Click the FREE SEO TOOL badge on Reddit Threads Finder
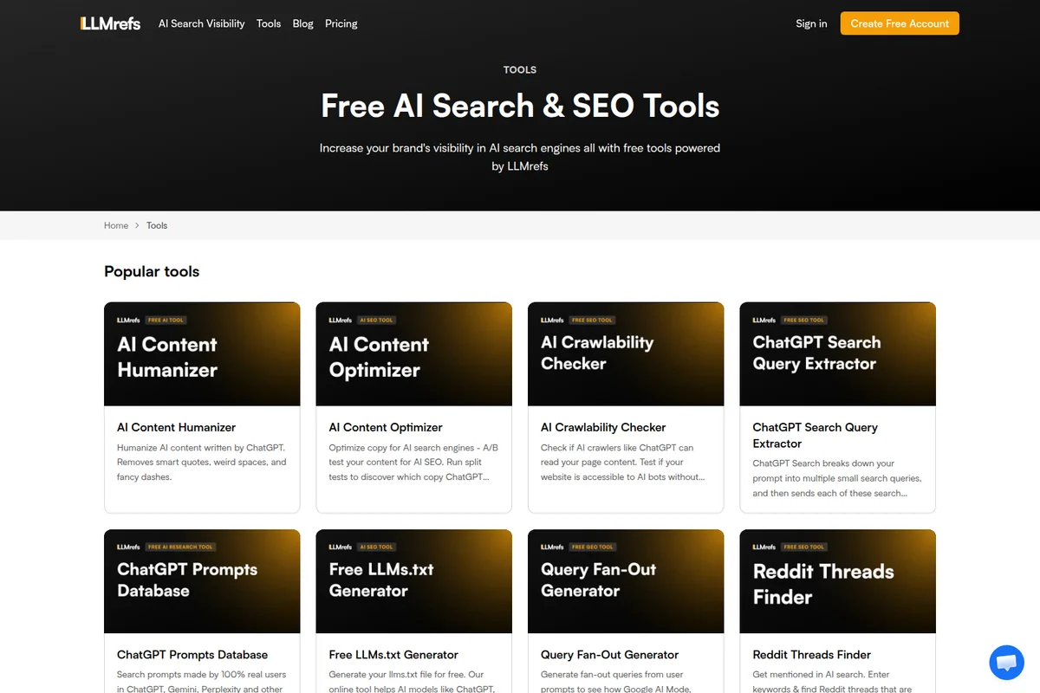Viewport: 1040px width, 693px height. pos(803,547)
